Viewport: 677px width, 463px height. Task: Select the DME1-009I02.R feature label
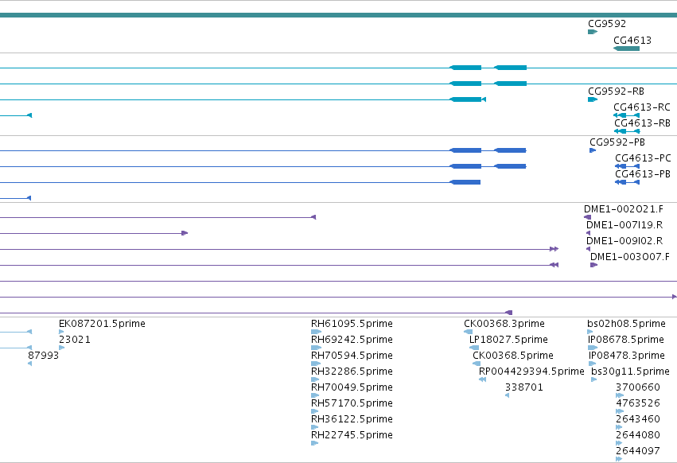click(624, 241)
